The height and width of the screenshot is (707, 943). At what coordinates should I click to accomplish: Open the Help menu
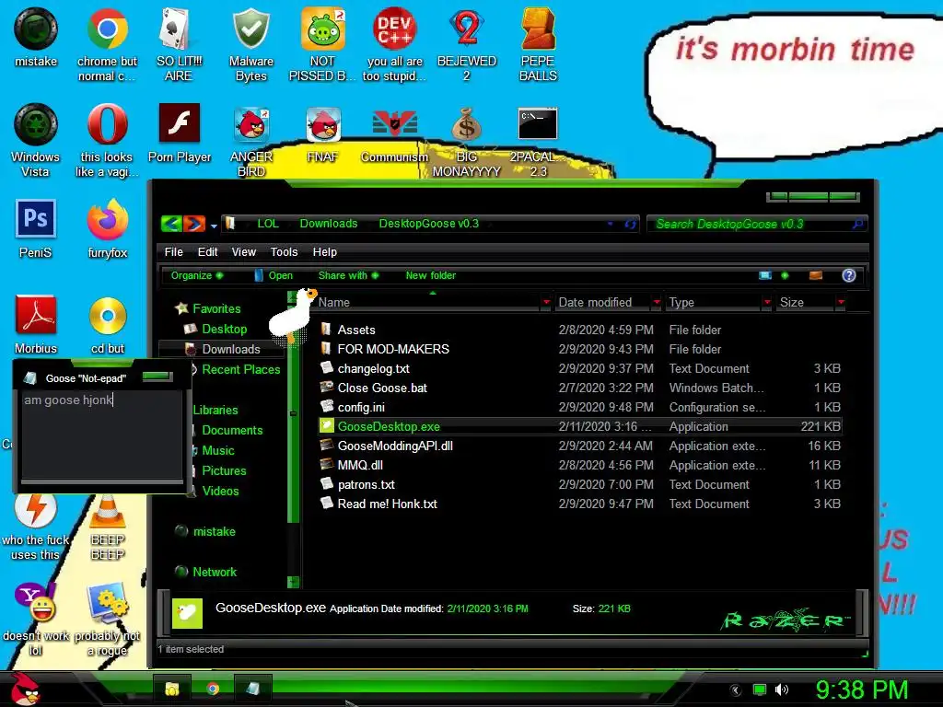325,252
